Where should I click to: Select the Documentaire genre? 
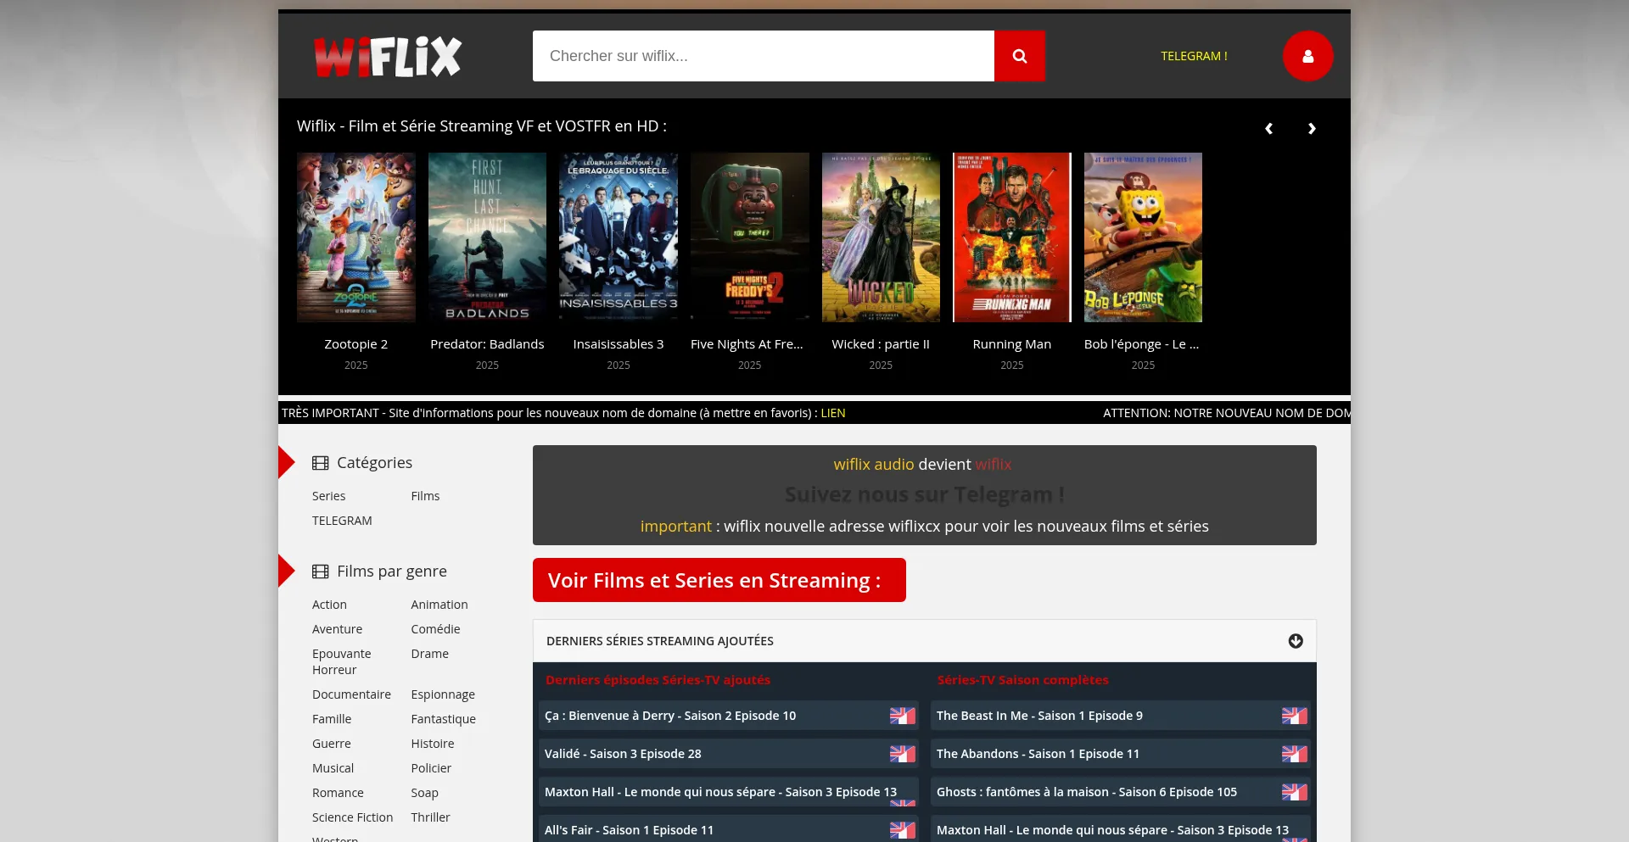(351, 694)
